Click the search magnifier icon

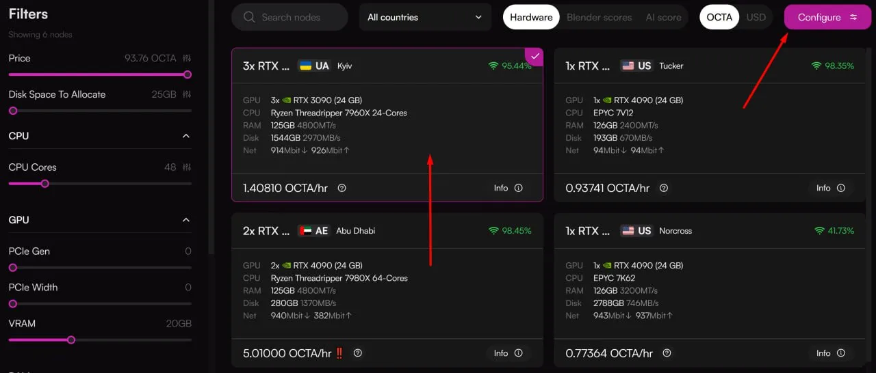[249, 17]
